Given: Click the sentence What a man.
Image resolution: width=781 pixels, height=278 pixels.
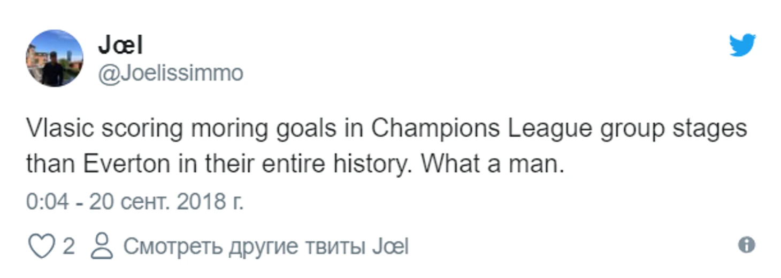Looking at the screenshot, I should click(x=493, y=164).
